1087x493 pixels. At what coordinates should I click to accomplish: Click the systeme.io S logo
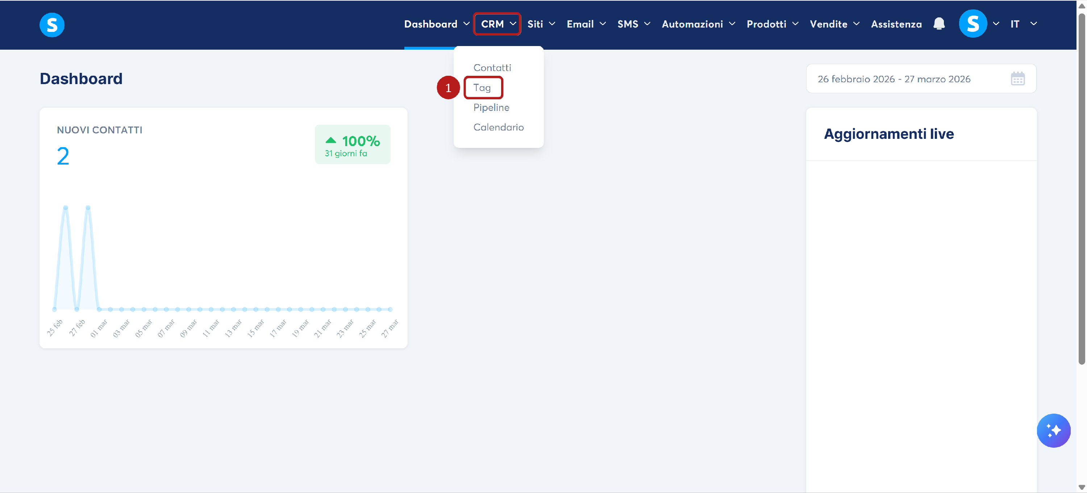[52, 25]
